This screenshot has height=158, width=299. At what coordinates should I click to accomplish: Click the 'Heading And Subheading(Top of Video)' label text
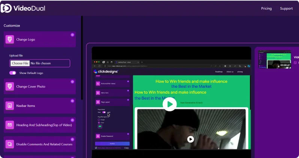click(x=44, y=125)
